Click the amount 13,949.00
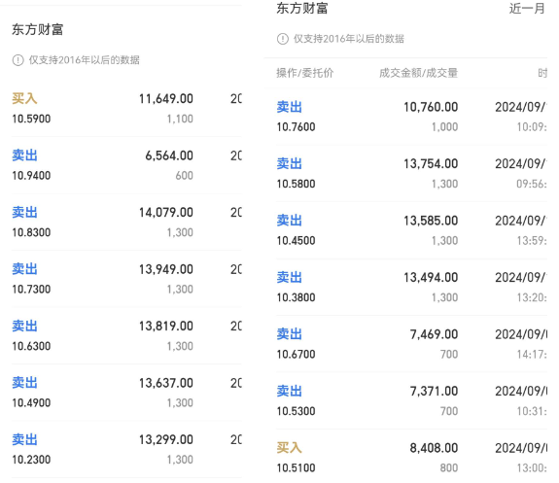The image size is (559, 483). (x=166, y=269)
